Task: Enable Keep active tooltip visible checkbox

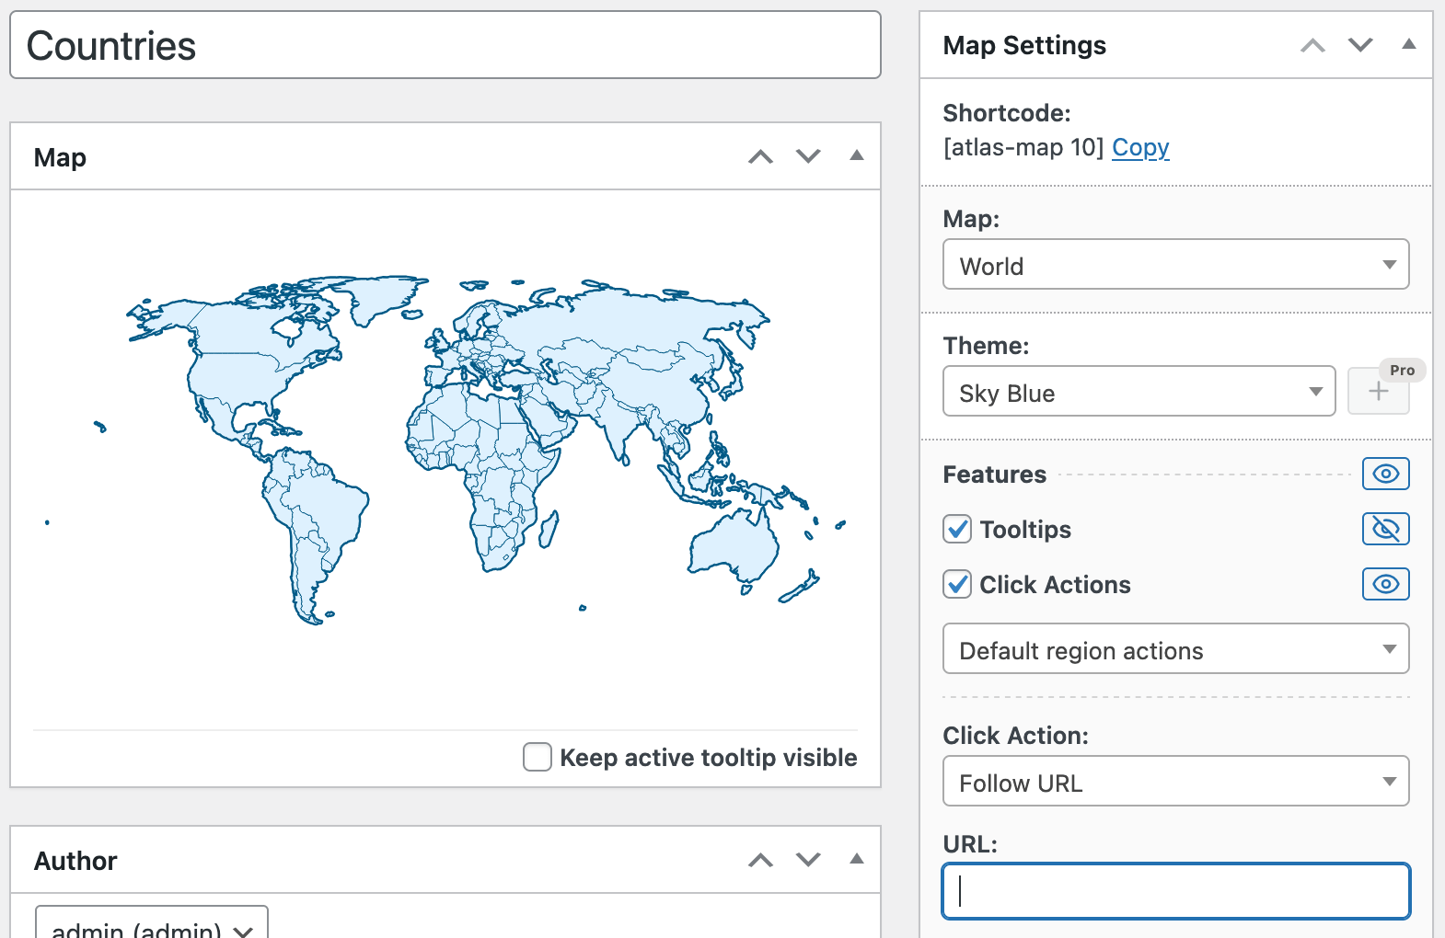Action: [x=538, y=757]
